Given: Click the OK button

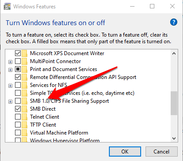Looking at the screenshot, I should (125, 151).
